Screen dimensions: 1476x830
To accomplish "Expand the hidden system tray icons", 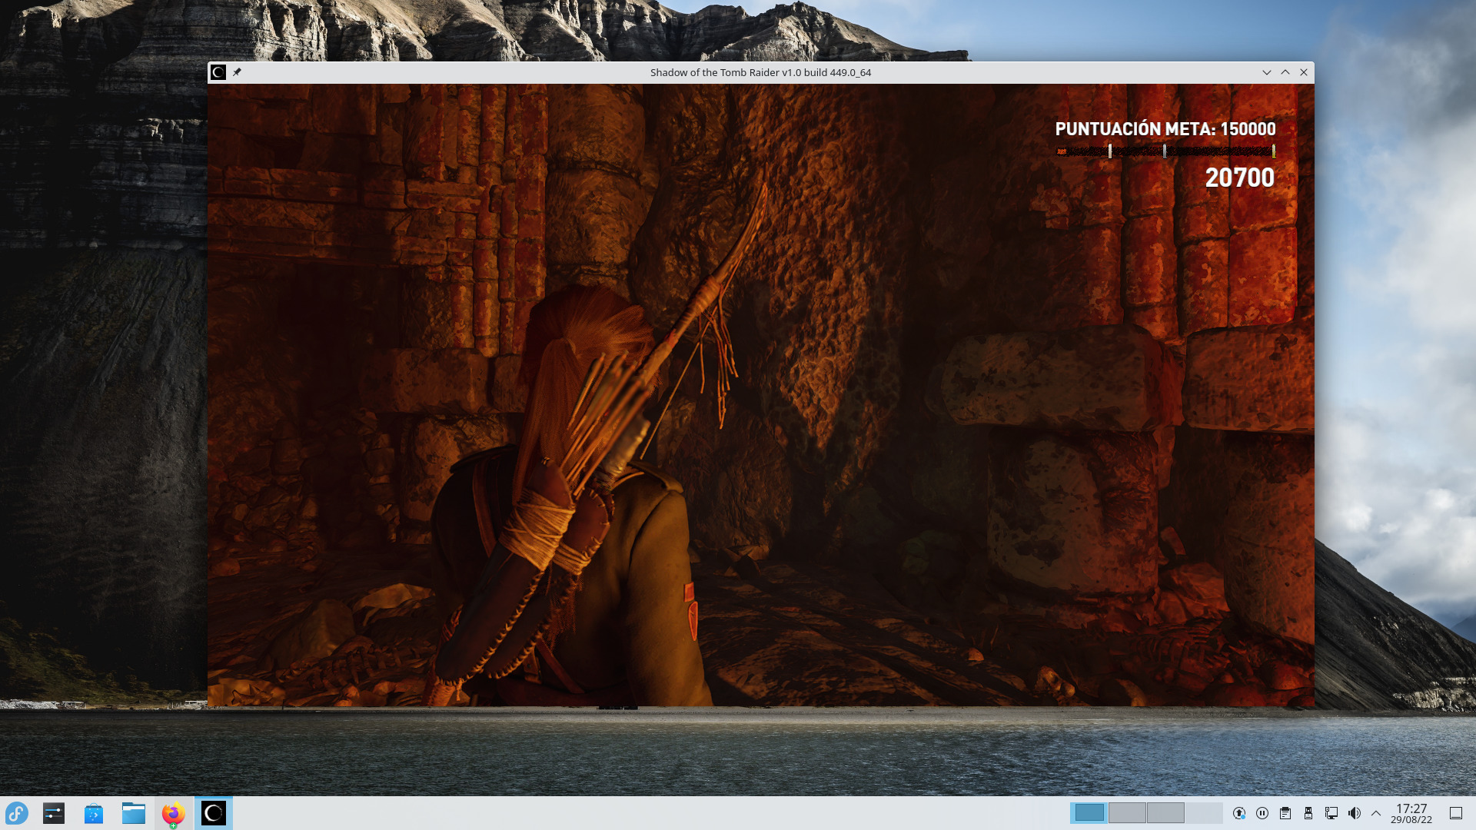I will (x=1376, y=813).
